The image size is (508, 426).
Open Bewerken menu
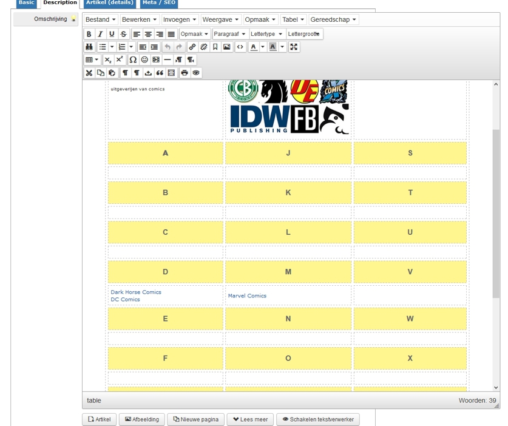pos(139,19)
